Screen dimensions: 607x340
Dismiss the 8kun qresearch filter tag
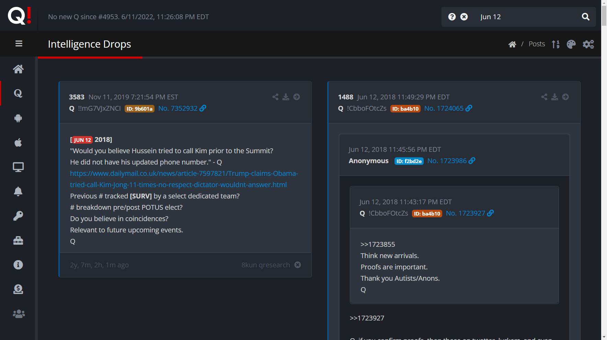[x=298, y=265]
